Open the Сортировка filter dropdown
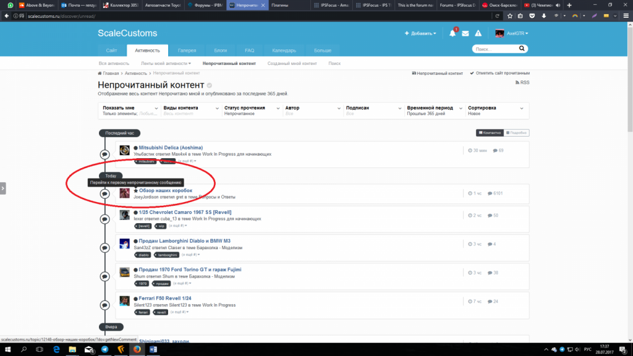 [498, 111]
